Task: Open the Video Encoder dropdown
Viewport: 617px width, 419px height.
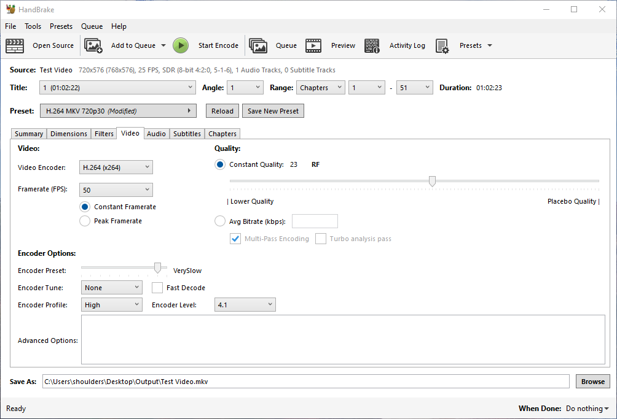Action: pos(116,167)
